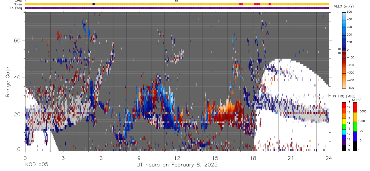Click the 'UT hours on February 8, 2025' axis title
Viewport: 370px width, 171px height.
coord(177,165)
